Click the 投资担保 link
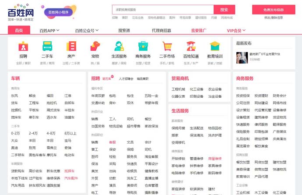Viewport: 302px width, 195px height. pyautogui.click(x=243, y=96)
